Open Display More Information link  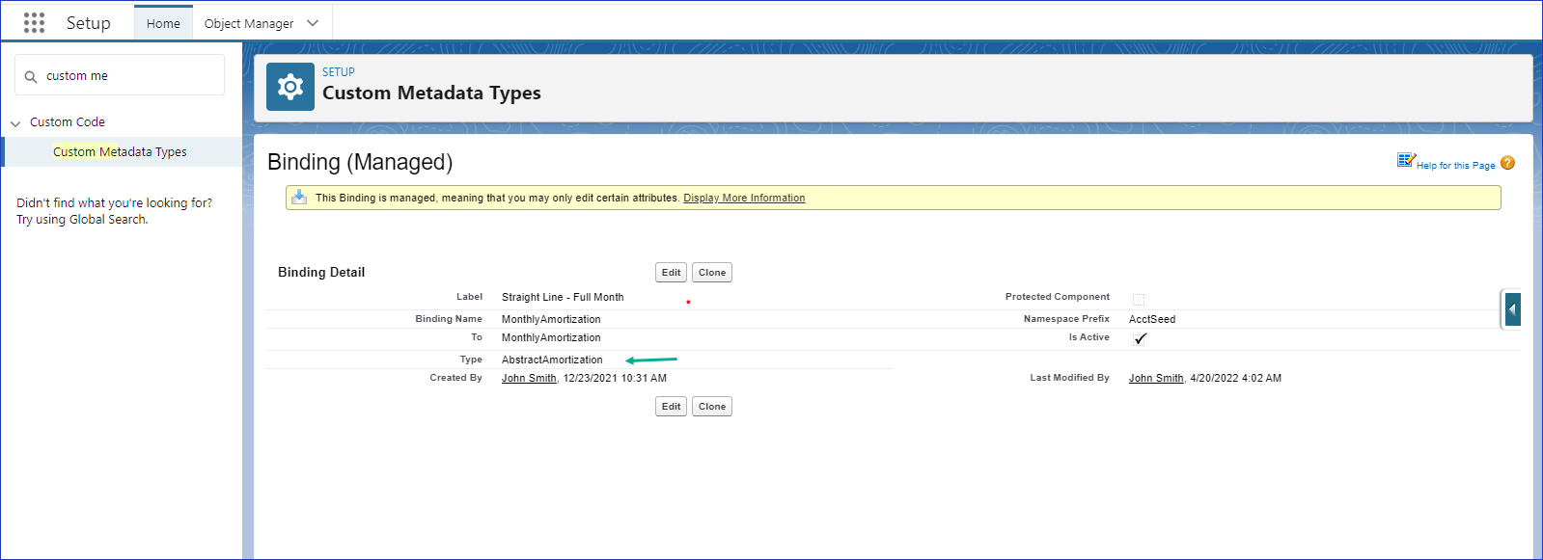coord(744,199)
